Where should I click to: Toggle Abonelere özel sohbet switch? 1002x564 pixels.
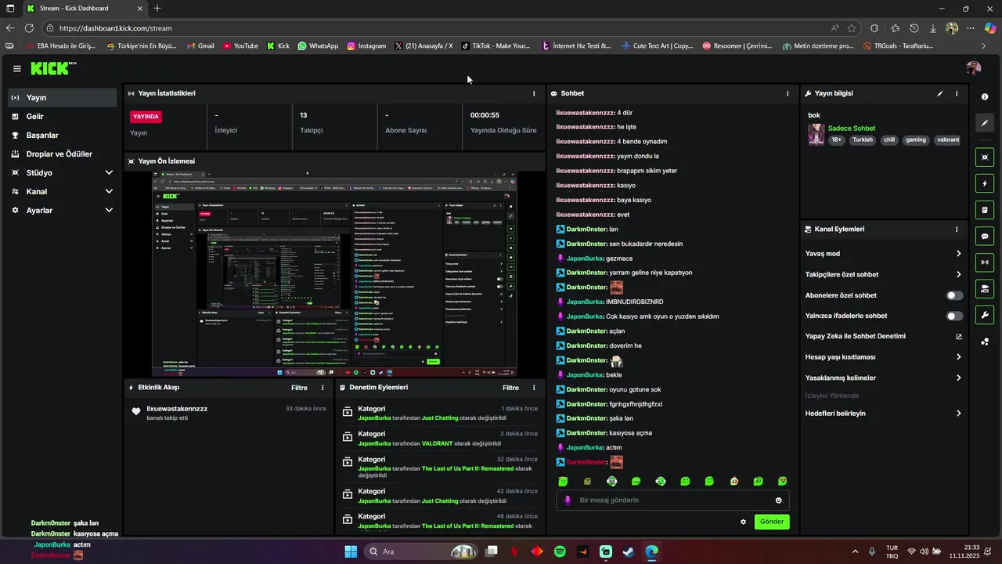[955, 295]
